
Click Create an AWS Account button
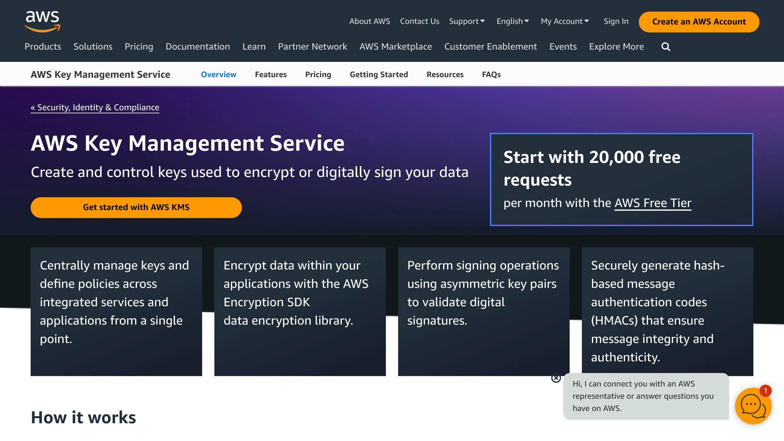pyautogui.click(x=699, y=22)
